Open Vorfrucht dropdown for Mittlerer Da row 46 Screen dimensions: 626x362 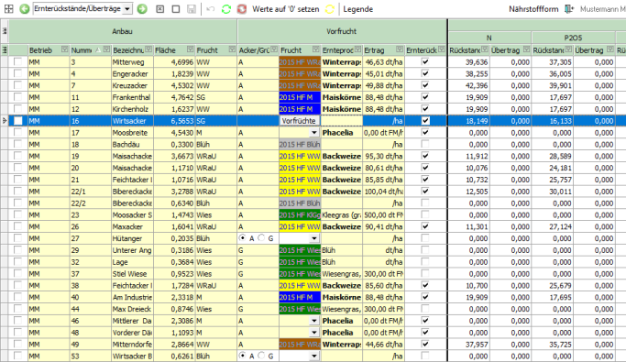pos(314,321)
